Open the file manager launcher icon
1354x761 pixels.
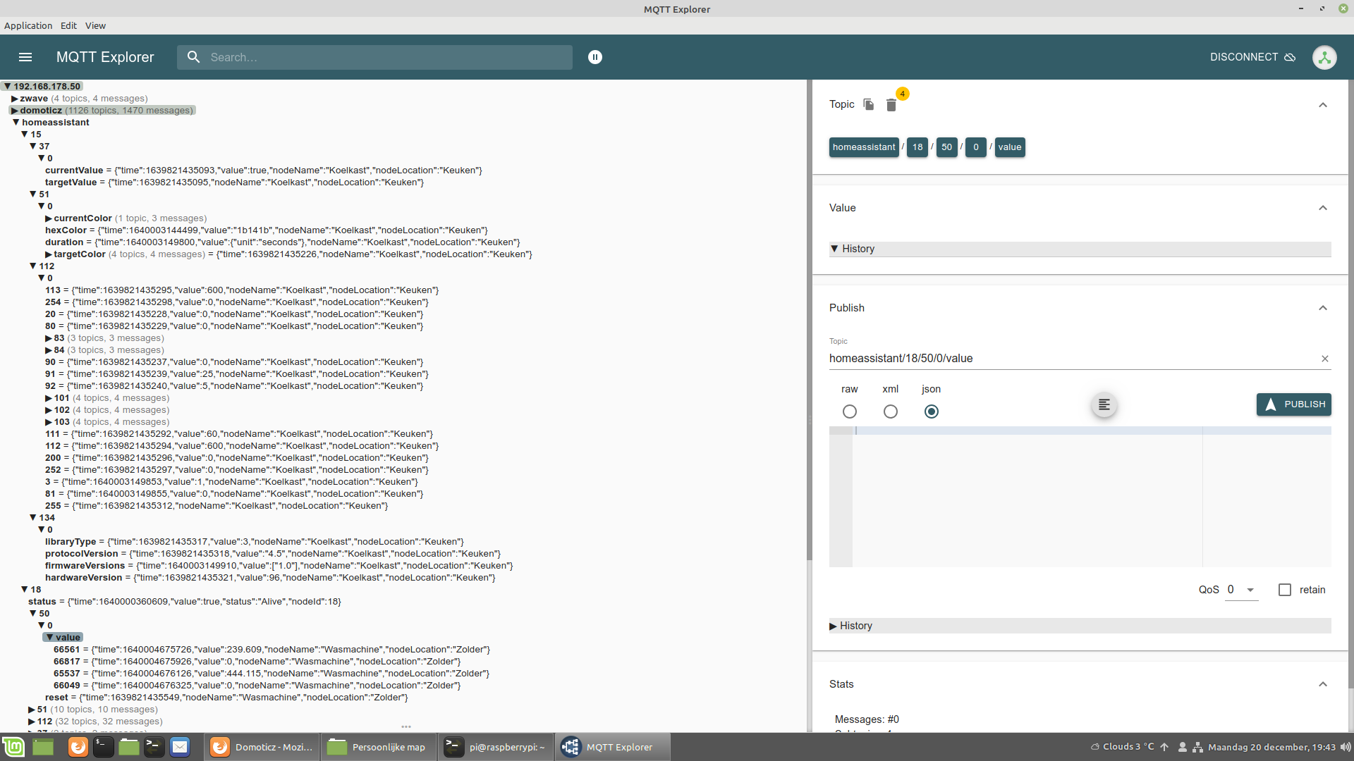pyautogui.click(x=129, y=747)
